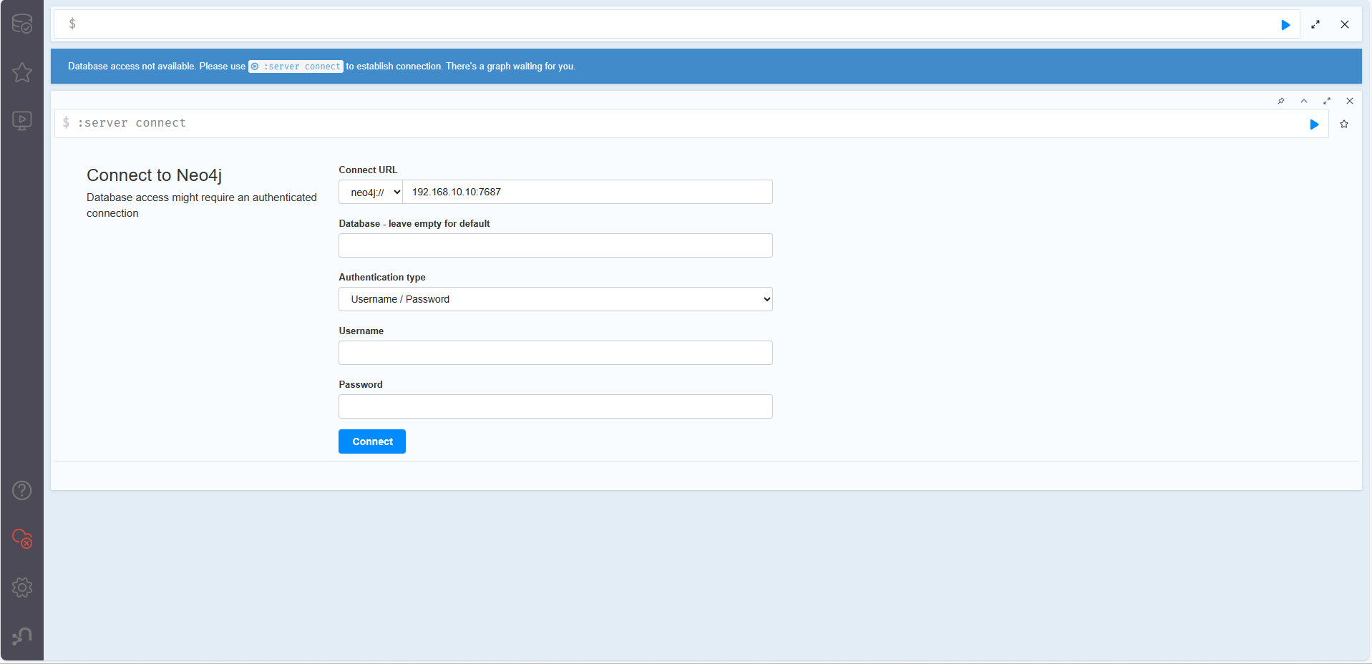The height and width of the screenshot is (664, 1372).
Task: Open the neo4j:// protocol dropdown
Action: pyautogui.click(x=371, y=192)
